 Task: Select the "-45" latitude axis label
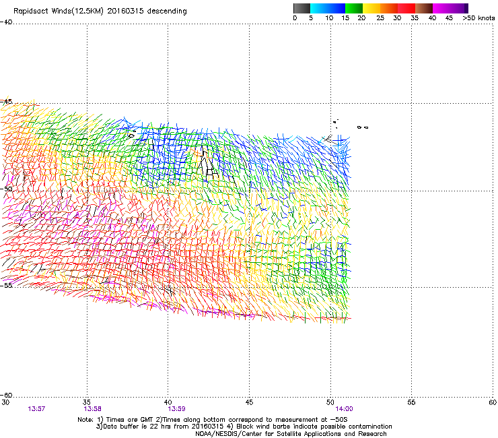click(x=6, y=102)
